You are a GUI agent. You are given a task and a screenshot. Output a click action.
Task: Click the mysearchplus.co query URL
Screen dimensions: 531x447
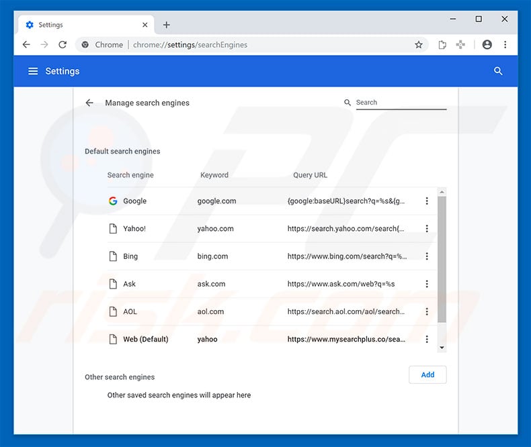tap(346, 339)
